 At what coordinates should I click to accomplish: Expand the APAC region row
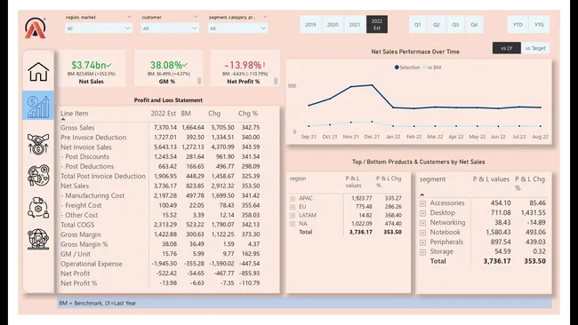point(293,198)
